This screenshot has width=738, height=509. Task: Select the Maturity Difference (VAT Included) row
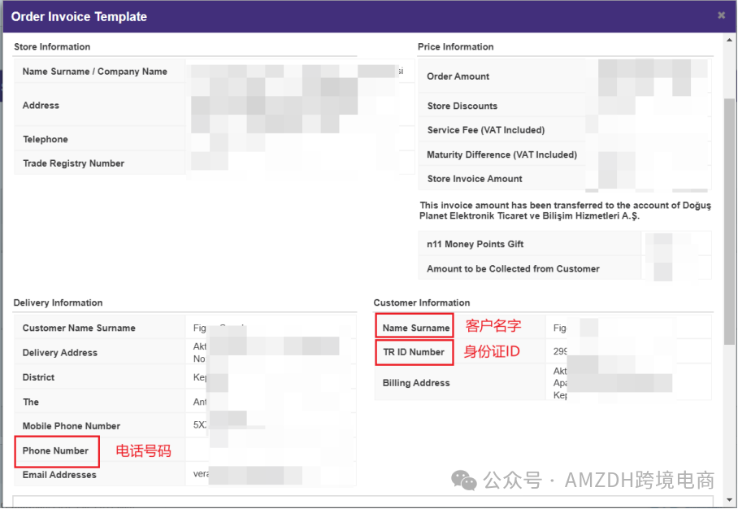pos(501,154)
